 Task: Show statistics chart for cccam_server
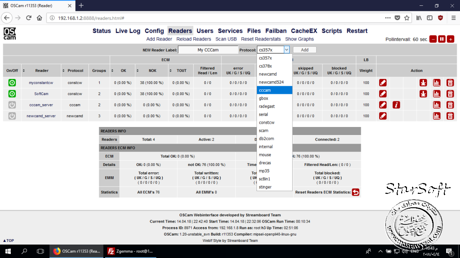[x=437, y=105]
